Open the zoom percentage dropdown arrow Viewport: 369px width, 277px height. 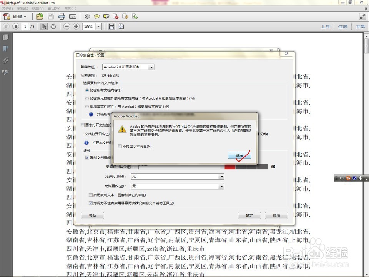(99, 27)
